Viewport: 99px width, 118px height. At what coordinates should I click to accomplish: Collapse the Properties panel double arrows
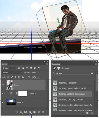tap(94, 62)
